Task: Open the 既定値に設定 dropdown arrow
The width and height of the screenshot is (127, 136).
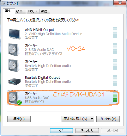Action: (x=92, y=119)
